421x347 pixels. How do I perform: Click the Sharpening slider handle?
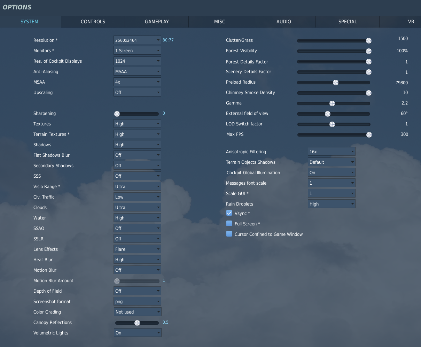(117, 114)
